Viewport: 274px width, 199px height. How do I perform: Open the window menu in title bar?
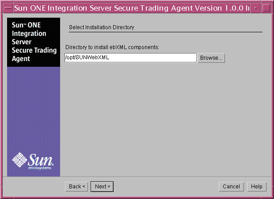coord(8,8)
